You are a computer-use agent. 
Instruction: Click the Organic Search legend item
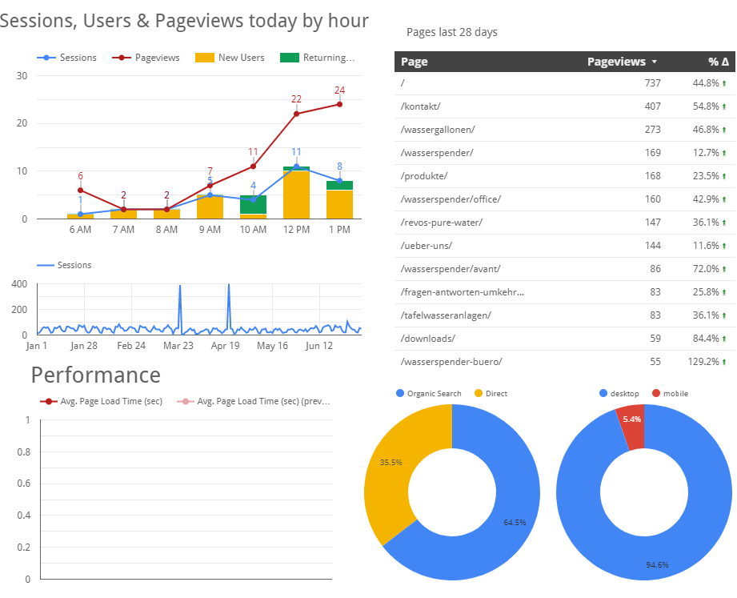pyautogui.click(x=429, y=394)
